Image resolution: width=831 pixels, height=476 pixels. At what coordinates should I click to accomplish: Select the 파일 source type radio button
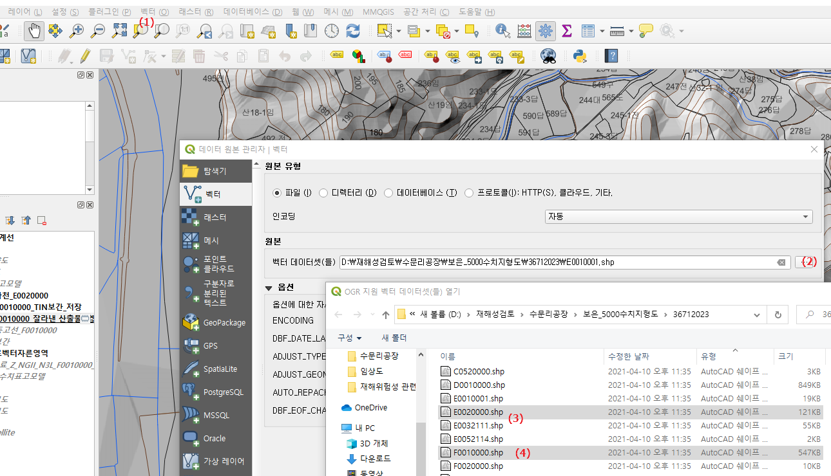pyautogui.click(x=277, y=192)
